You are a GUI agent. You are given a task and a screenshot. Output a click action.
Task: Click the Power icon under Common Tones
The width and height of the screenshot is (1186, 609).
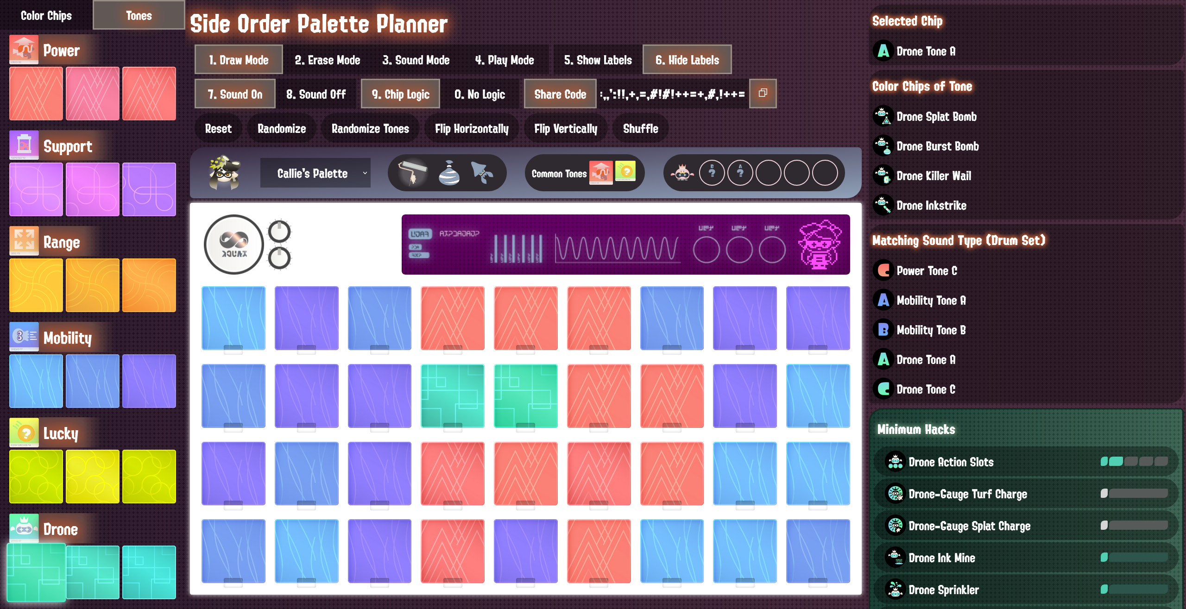(601, 173)
